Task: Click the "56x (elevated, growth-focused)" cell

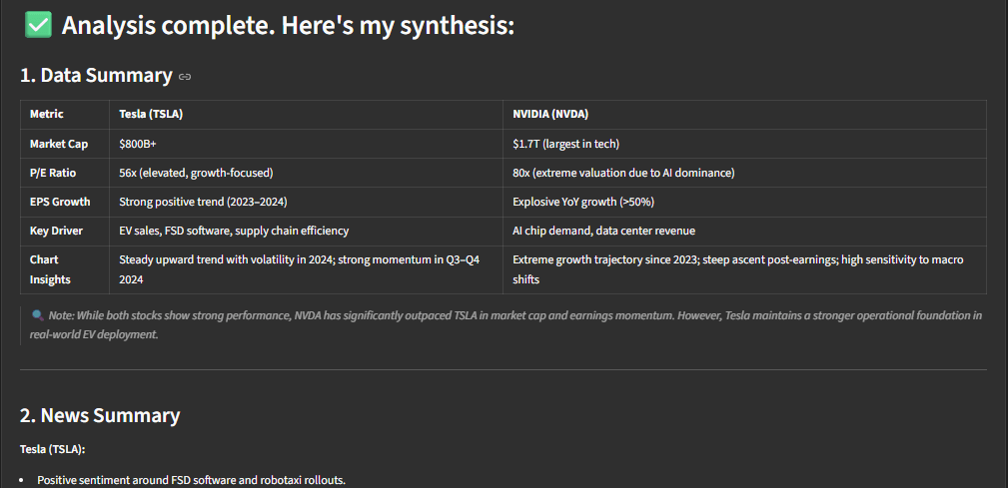Action: pyautogui.click(x=196, y=173)
